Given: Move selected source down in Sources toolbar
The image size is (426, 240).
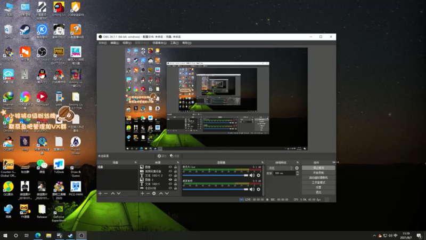Looking at the screenshot, I should (167, 193).
